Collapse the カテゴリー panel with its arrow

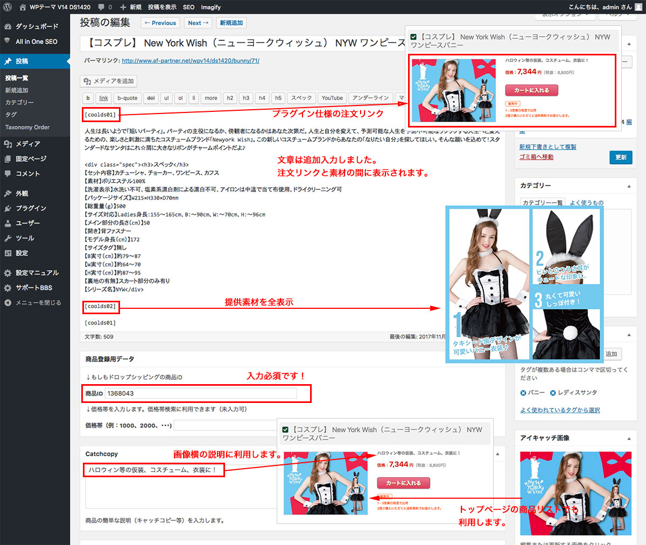point(629,186)
